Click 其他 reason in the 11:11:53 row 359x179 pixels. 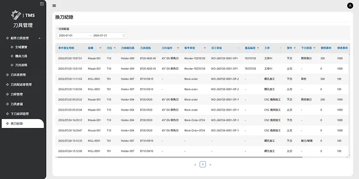click(x=304, y=79)
